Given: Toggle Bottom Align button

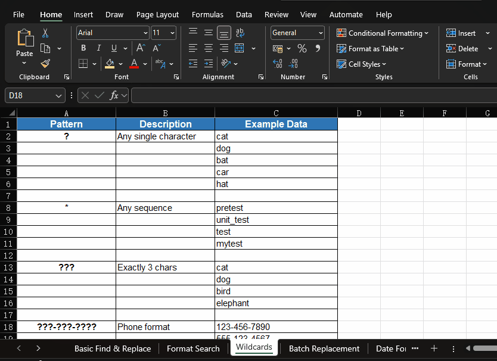Looking at the screenshot, I should [224, 33].
